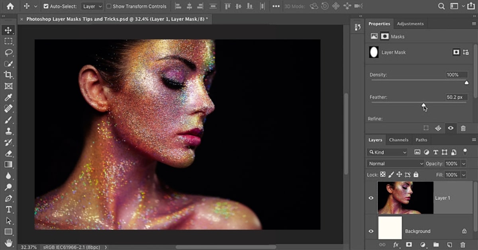Select the Horizontal Type tool
Screen dimensions: 478x250
point(8,209)
